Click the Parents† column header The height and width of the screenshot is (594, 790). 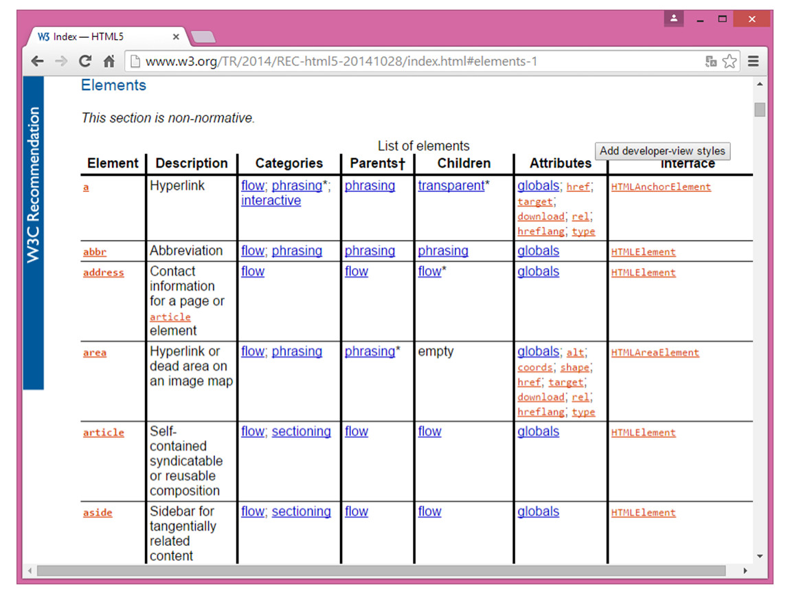point(377,164)
